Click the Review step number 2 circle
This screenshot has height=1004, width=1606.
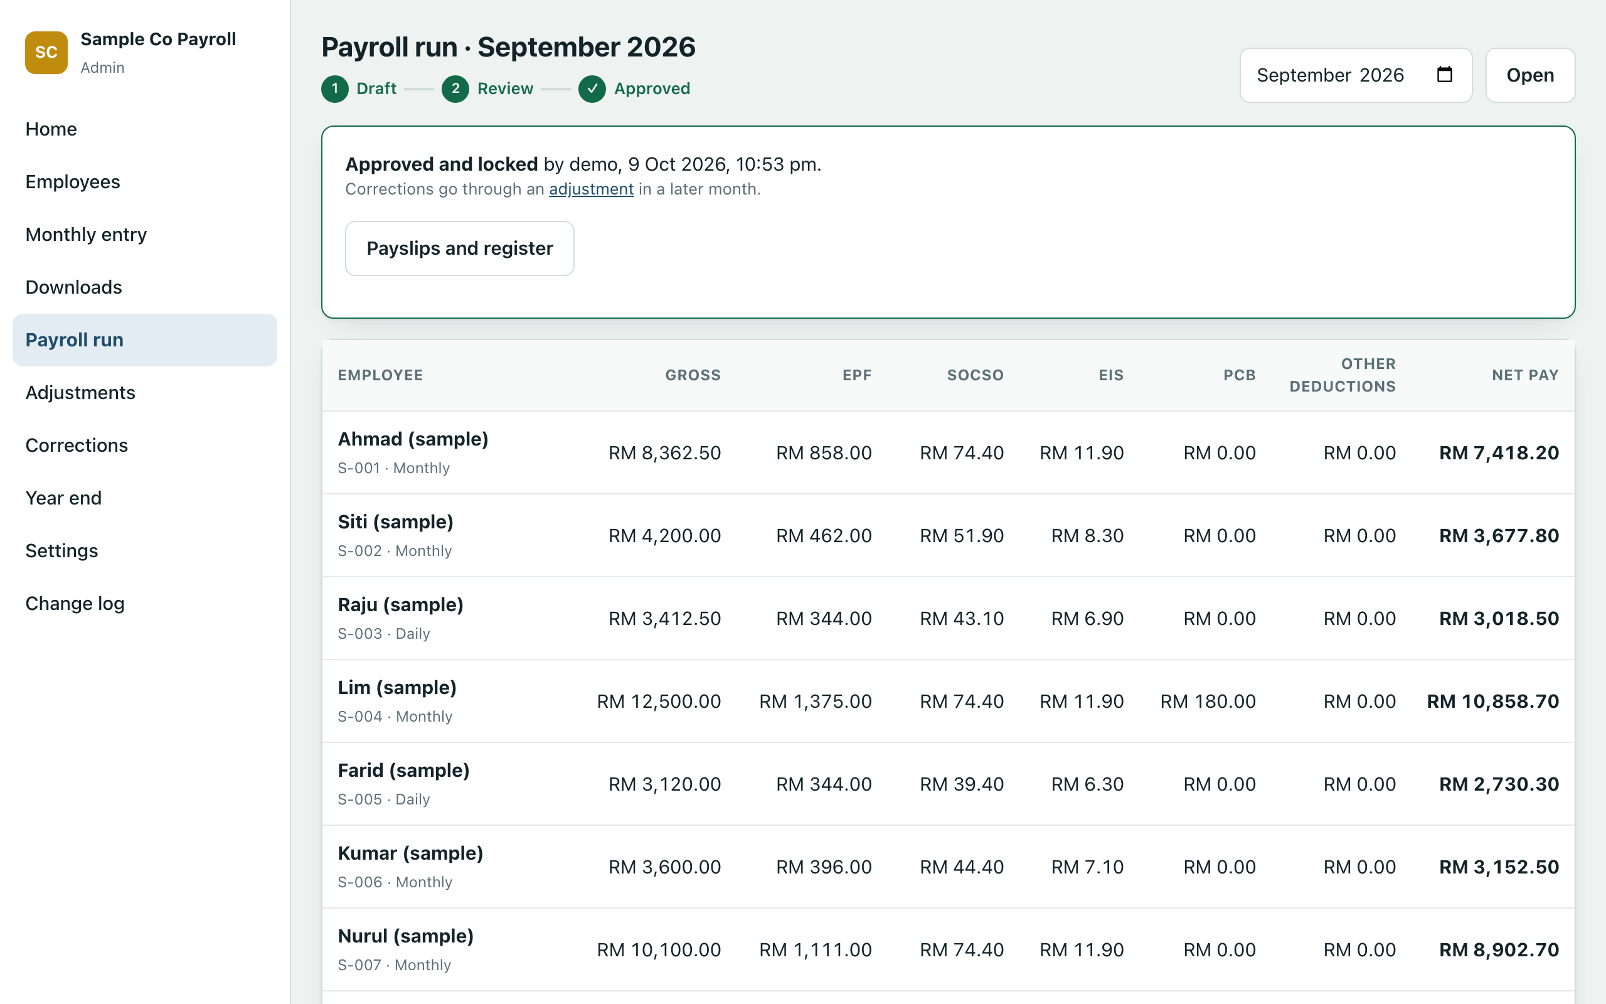click(x=455, y=89)
